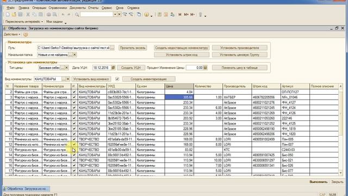The height and width of the screenshot is (196, 348).
Task: Click the active users toolbar icon
Action: pyautogui.click(x=172, y=15)
